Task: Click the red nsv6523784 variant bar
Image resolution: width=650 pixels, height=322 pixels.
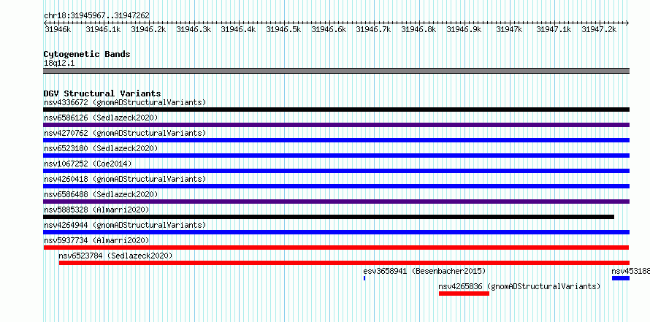Action: pyautogui.click(x=344, y=263)
